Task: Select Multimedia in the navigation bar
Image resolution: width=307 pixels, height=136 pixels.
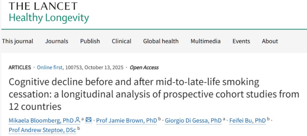Action: [x=205, y=41]
